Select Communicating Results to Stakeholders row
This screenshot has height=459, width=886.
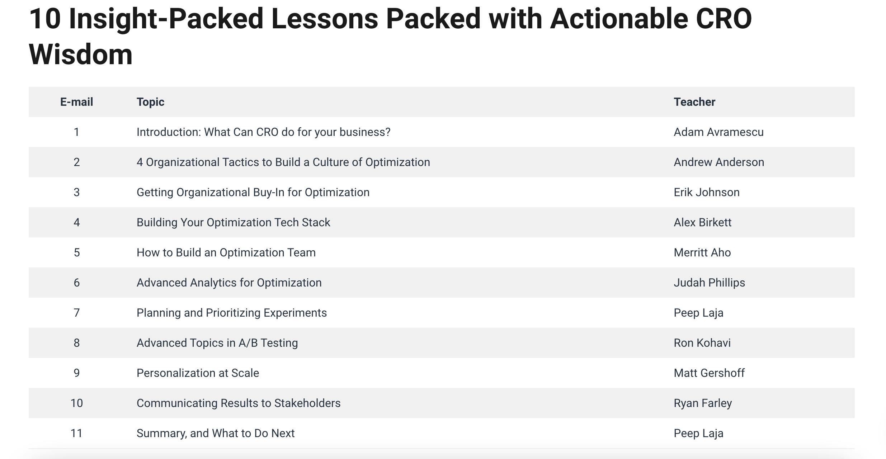(x=442, y=403)
